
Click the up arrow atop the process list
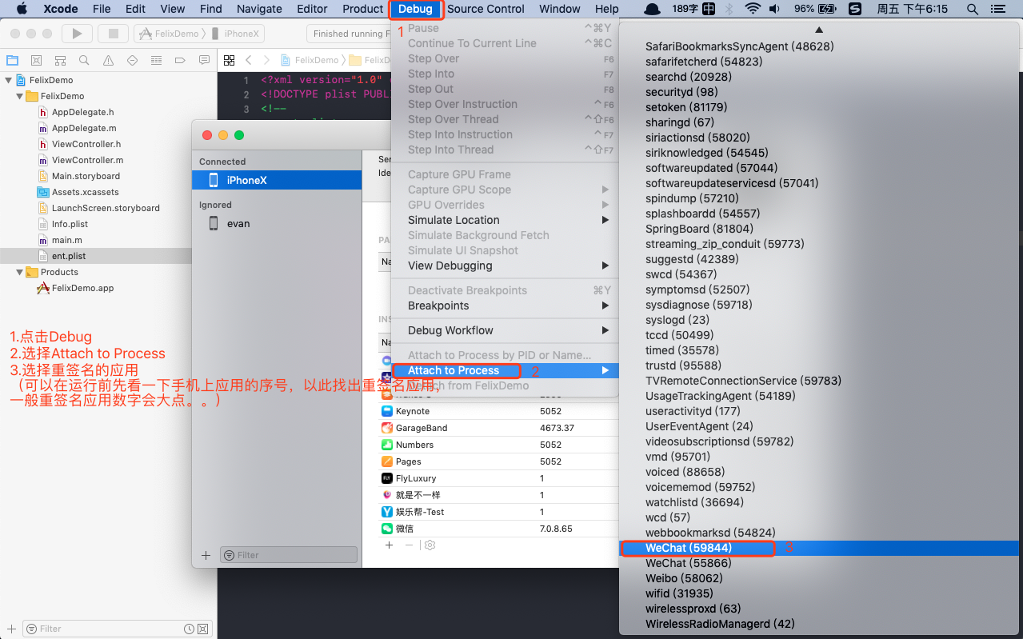coord(821,30)
